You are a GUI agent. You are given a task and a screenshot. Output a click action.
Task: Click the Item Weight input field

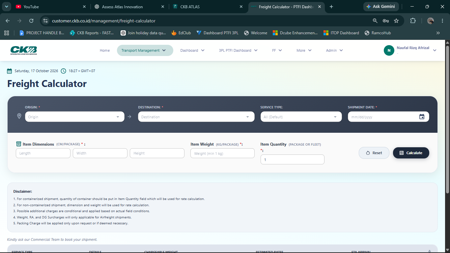pos(222,153)
